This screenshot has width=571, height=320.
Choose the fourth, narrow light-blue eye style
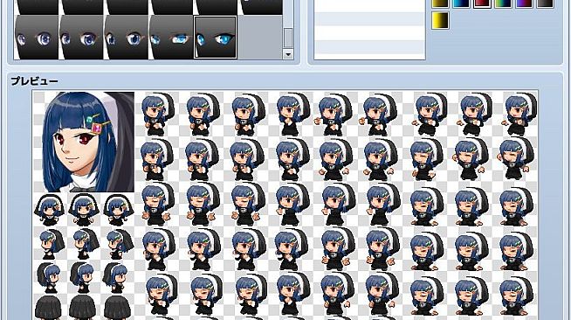point(171,38)
